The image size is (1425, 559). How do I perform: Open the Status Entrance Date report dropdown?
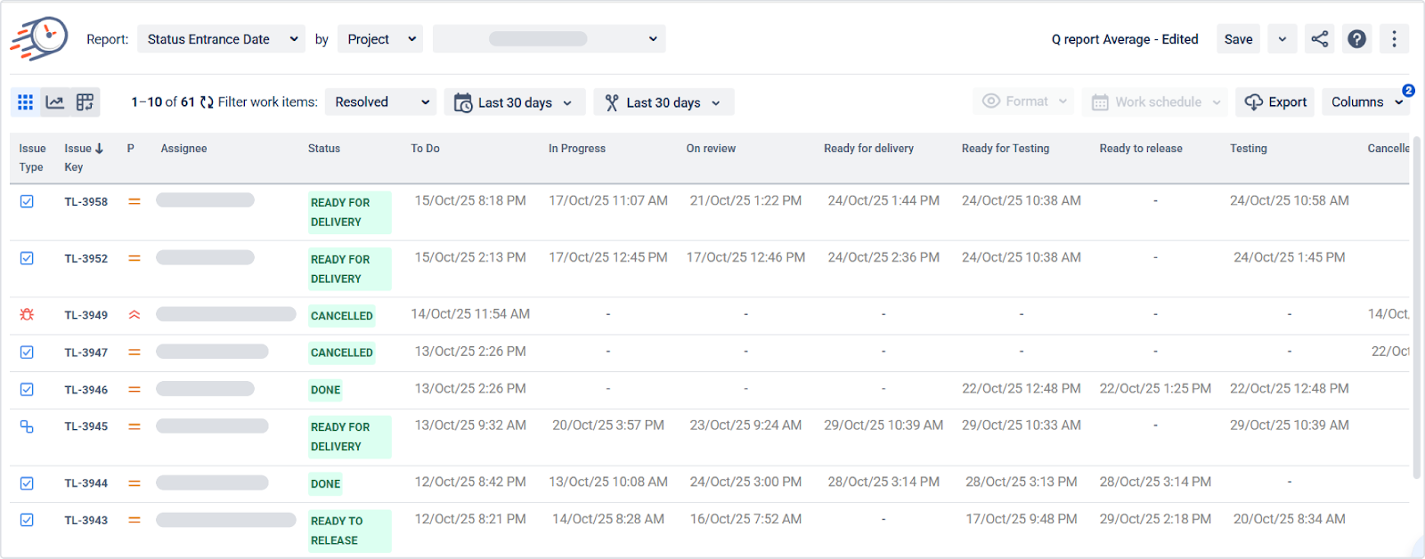pos(222,39)
